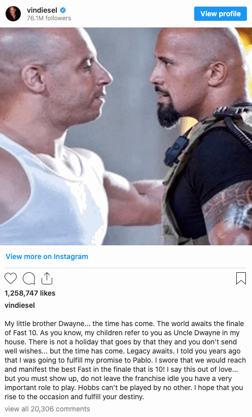Click the caption paragraph starting 'My little brother Dwayne'

point(125,360)
